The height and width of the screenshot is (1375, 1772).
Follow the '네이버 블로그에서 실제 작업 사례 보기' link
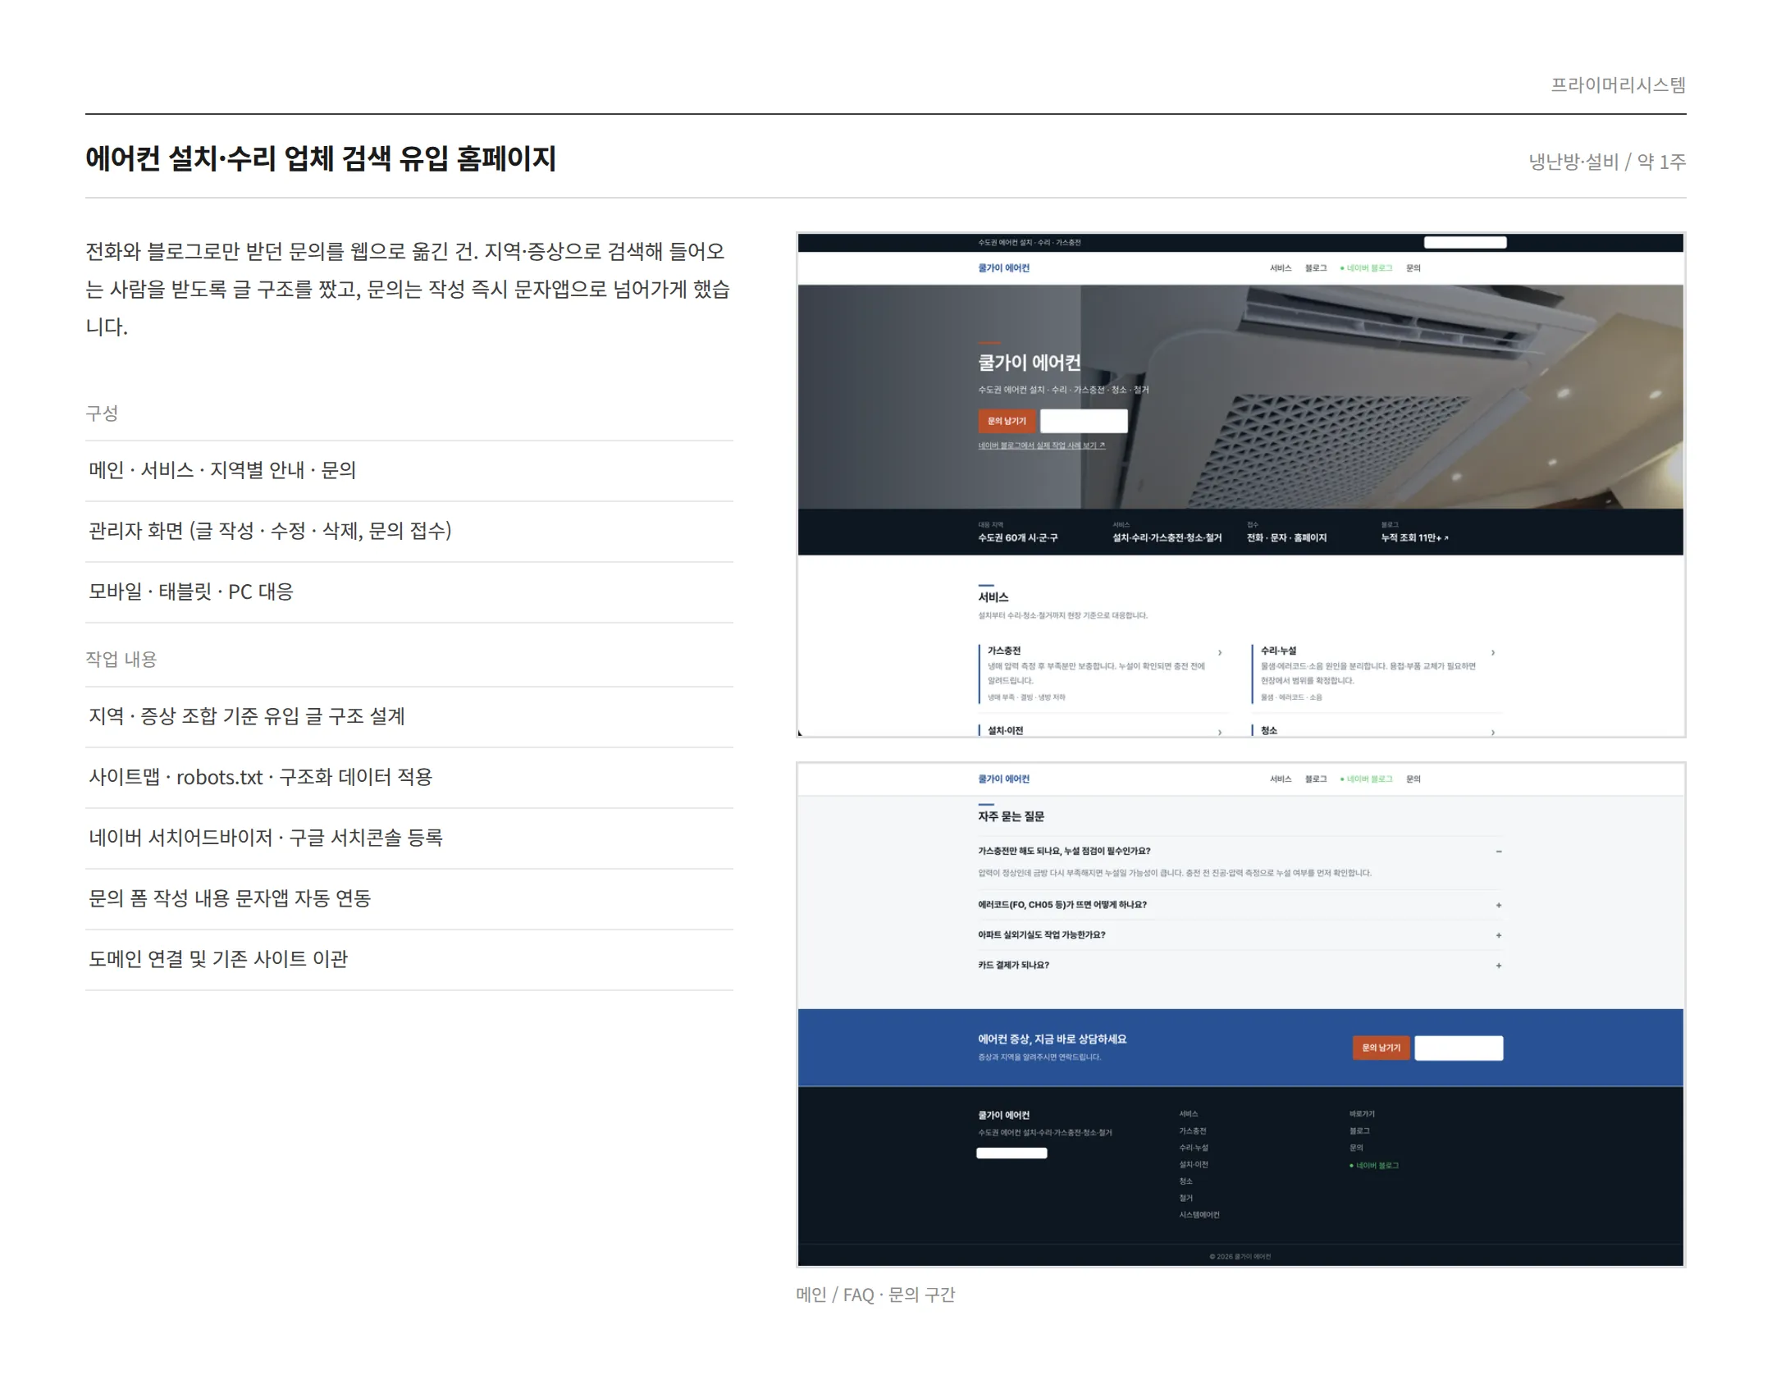click(x=1041, y=445)
